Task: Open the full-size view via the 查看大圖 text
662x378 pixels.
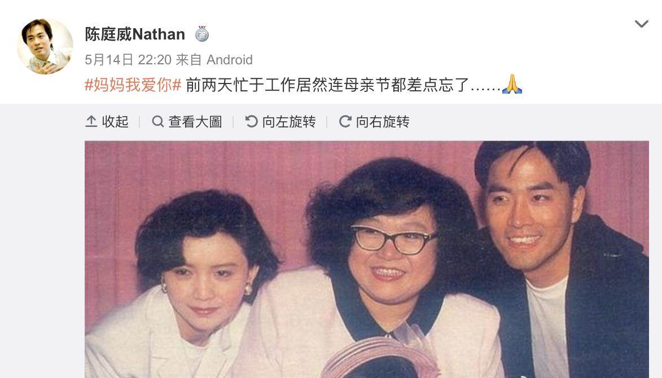Action: coord(195,121)
